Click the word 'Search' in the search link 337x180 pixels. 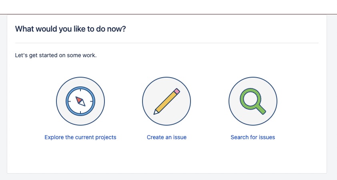240,137
